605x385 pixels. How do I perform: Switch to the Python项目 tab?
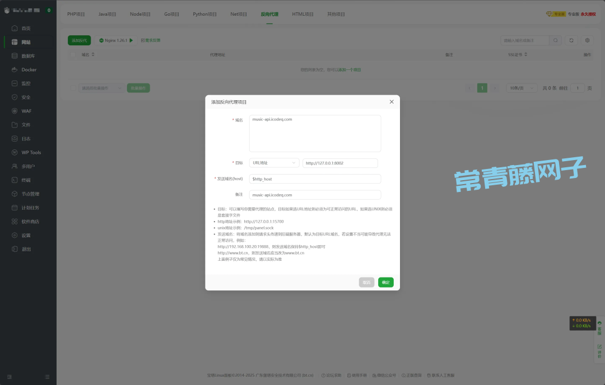tap(204, 14)
